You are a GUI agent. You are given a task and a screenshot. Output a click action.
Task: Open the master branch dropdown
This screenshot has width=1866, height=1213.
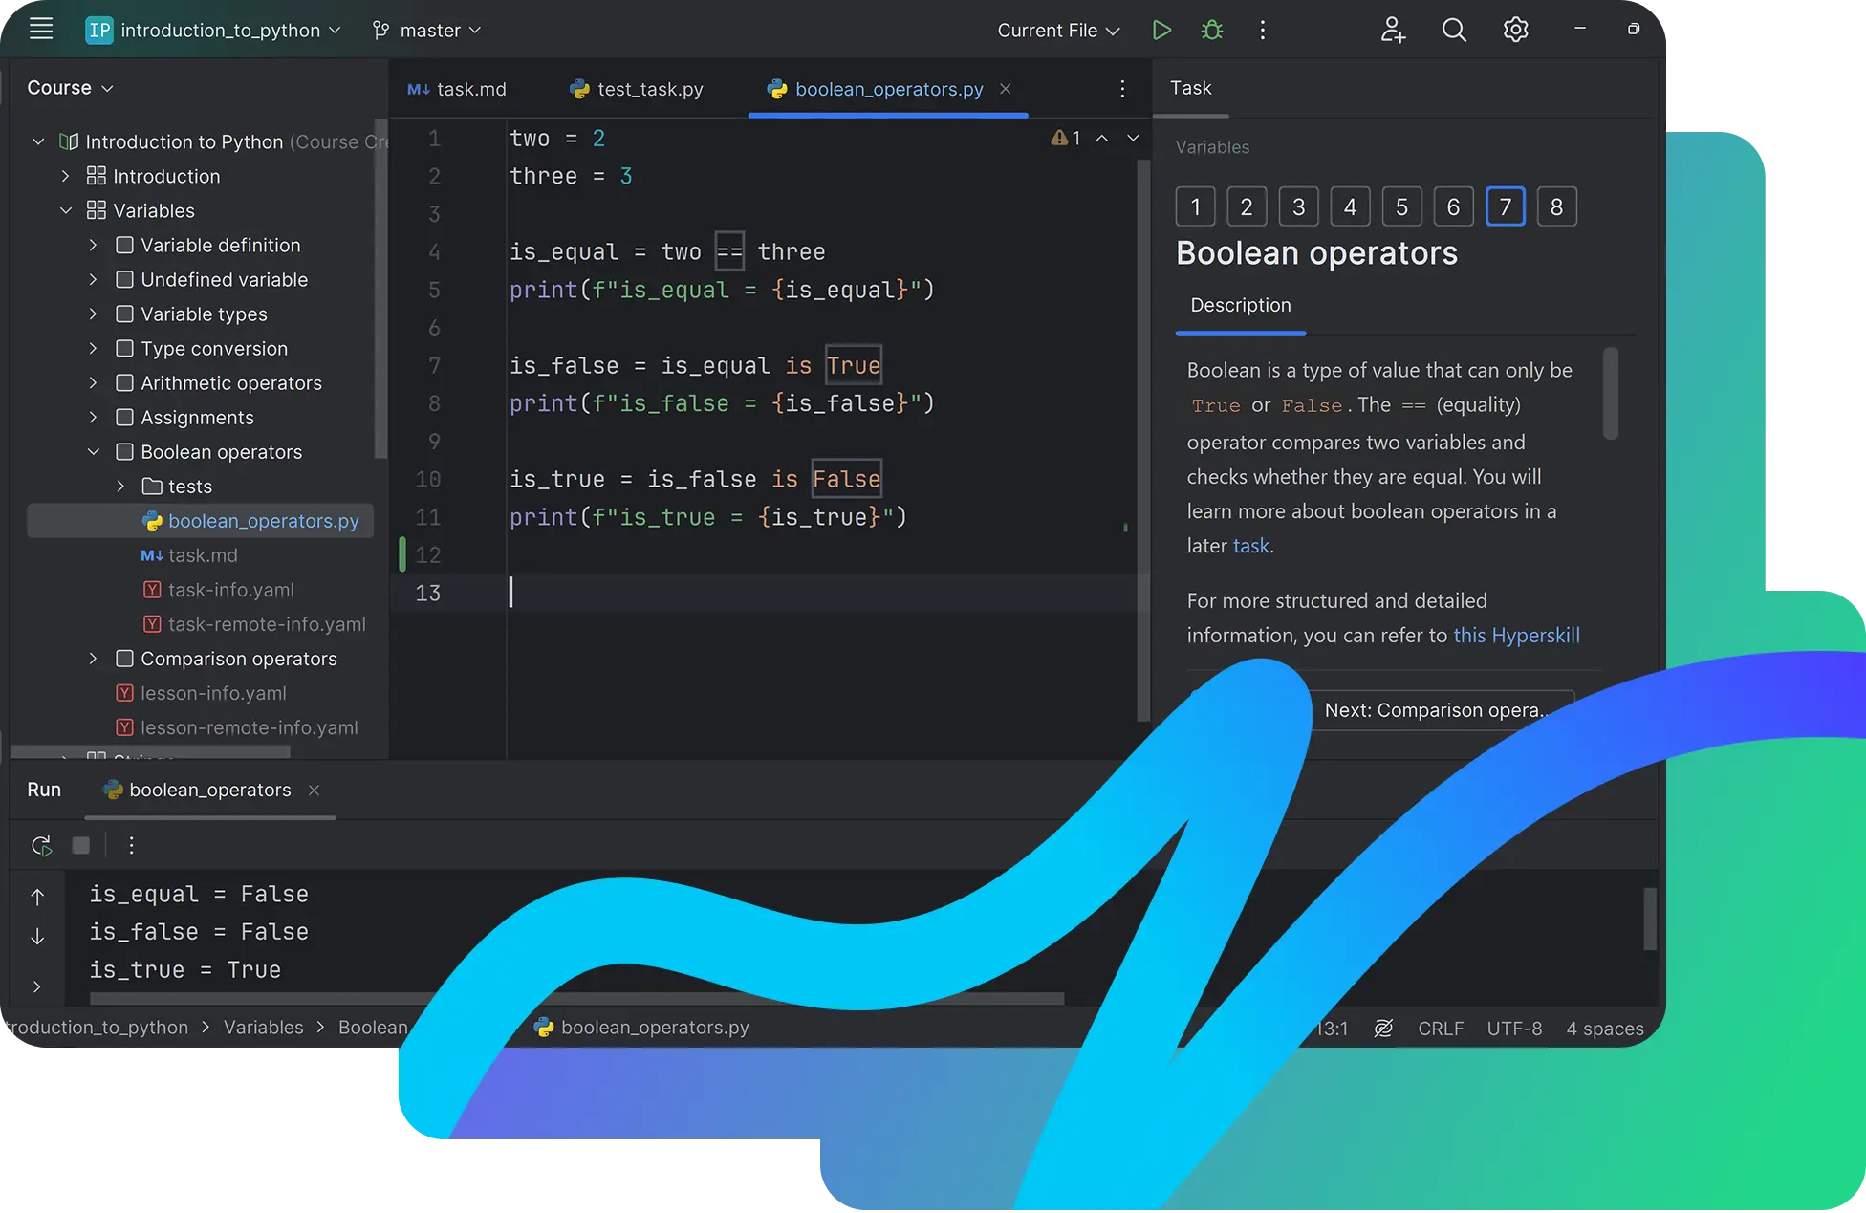[x=426, y=30]
